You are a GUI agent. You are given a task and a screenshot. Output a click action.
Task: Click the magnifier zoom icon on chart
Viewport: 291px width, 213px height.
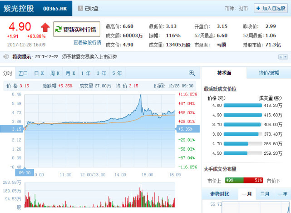point(192,73)
